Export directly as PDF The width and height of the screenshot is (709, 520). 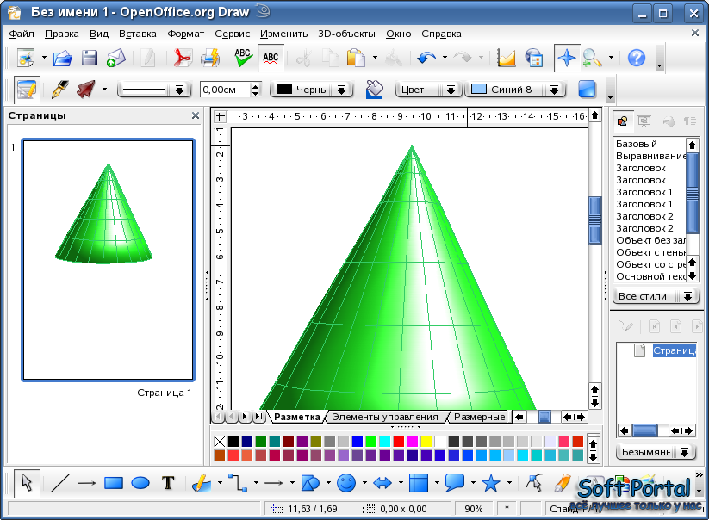click(x=182, y=59)
